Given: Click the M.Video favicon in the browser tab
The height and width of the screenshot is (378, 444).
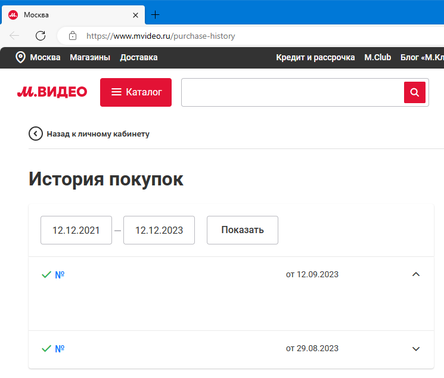Looking at the screenshot, I should [x=13, y=15].
